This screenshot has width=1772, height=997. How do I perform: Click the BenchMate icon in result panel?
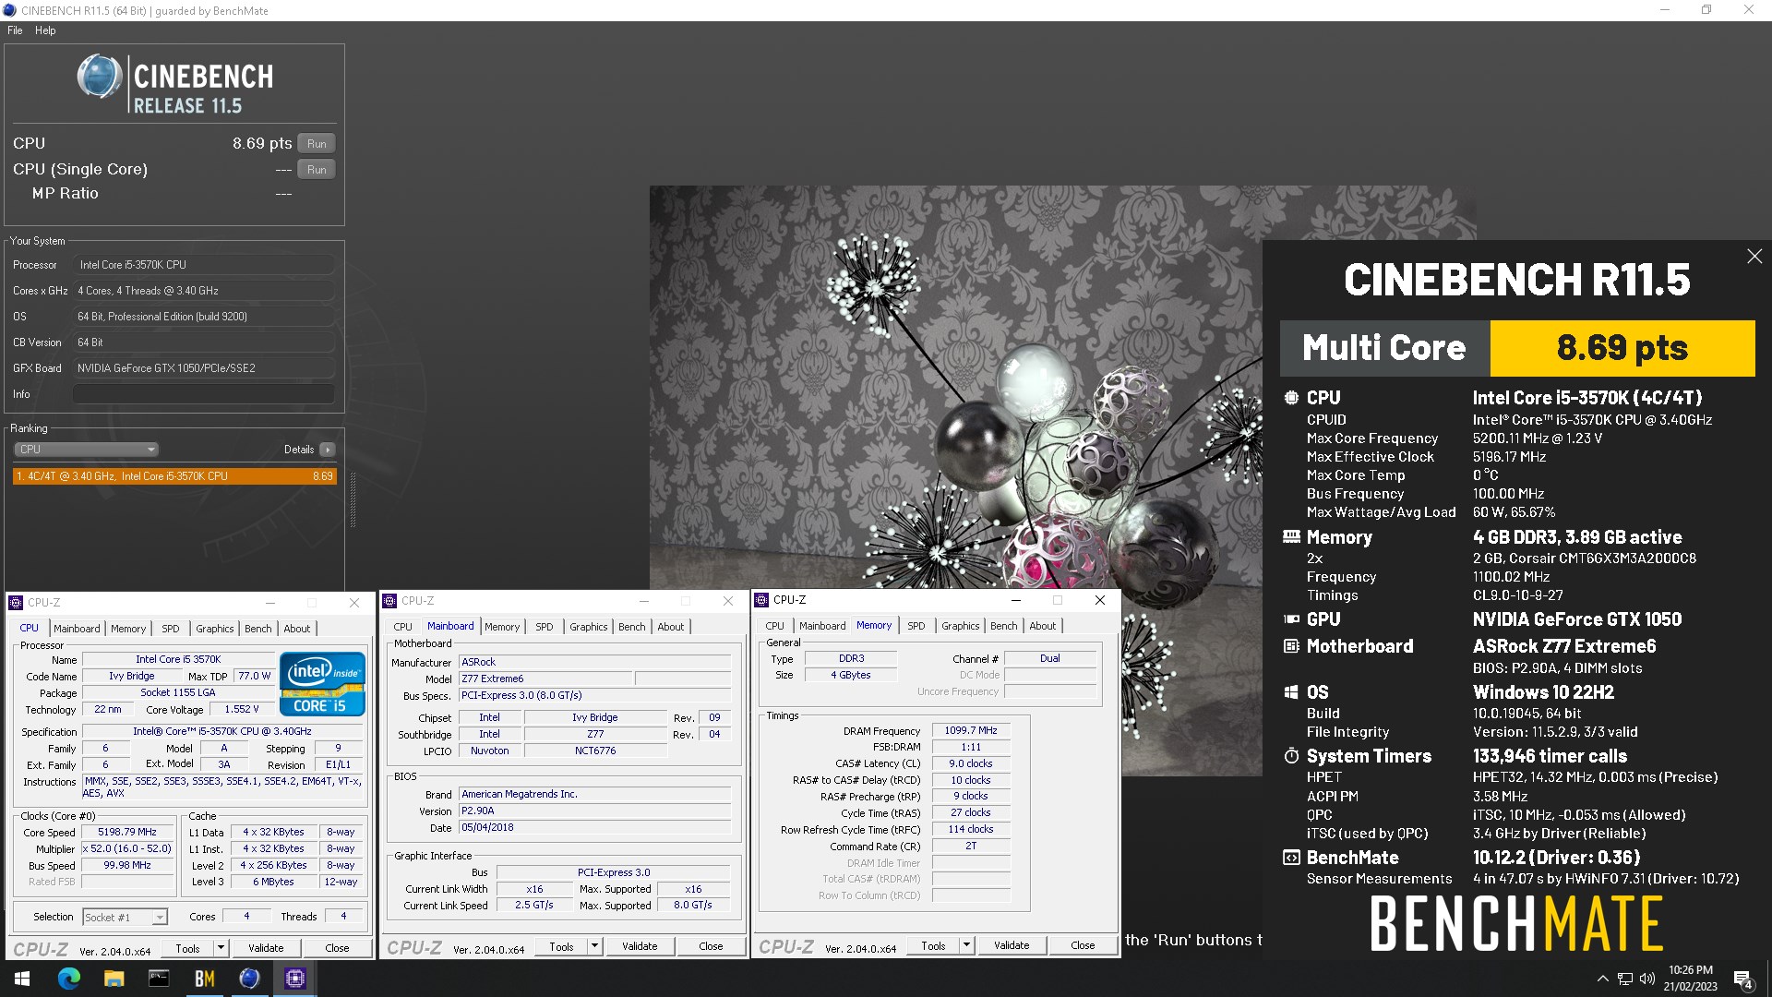[1291, 858]
